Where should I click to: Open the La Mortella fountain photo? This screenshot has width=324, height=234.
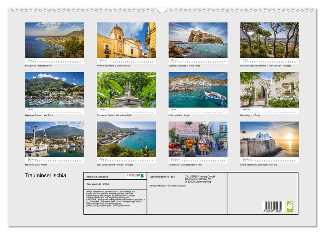click(126, 90)
